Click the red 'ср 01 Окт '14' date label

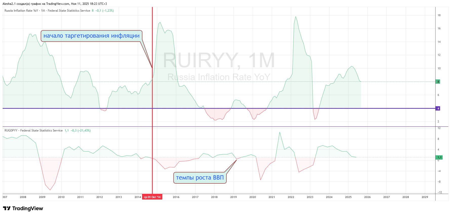click(x=152, y=197)
